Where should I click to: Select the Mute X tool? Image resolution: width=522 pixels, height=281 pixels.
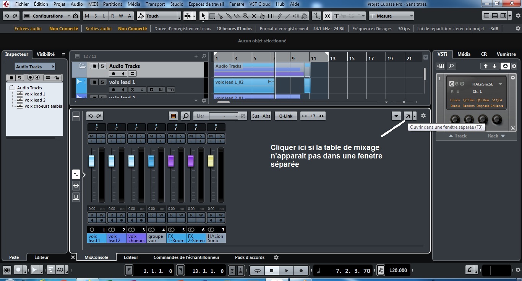(x=254, y=16)
